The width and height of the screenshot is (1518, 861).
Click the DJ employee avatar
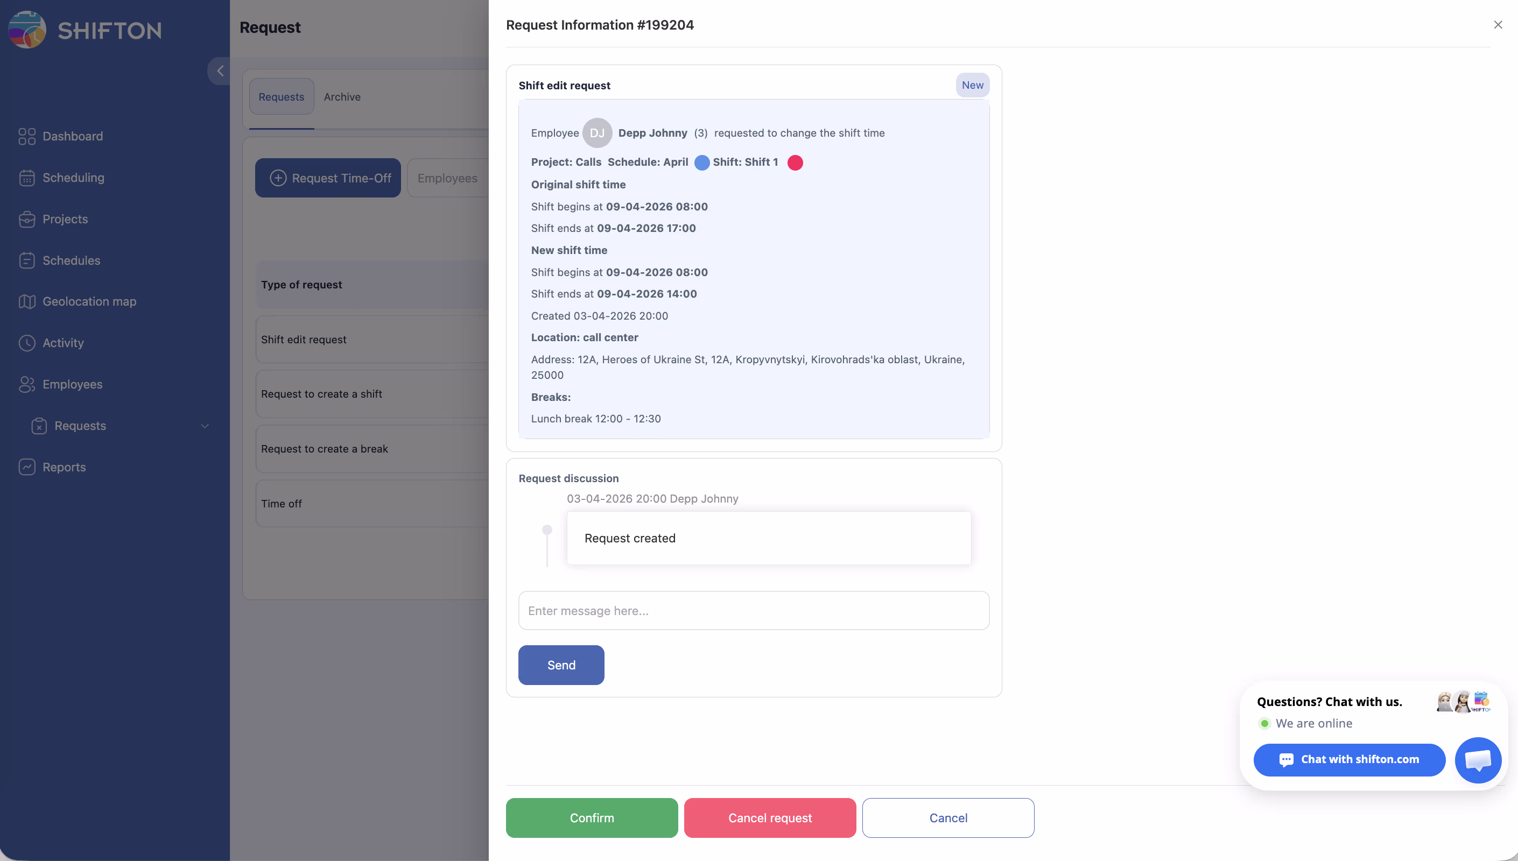[x=596, y=133]
